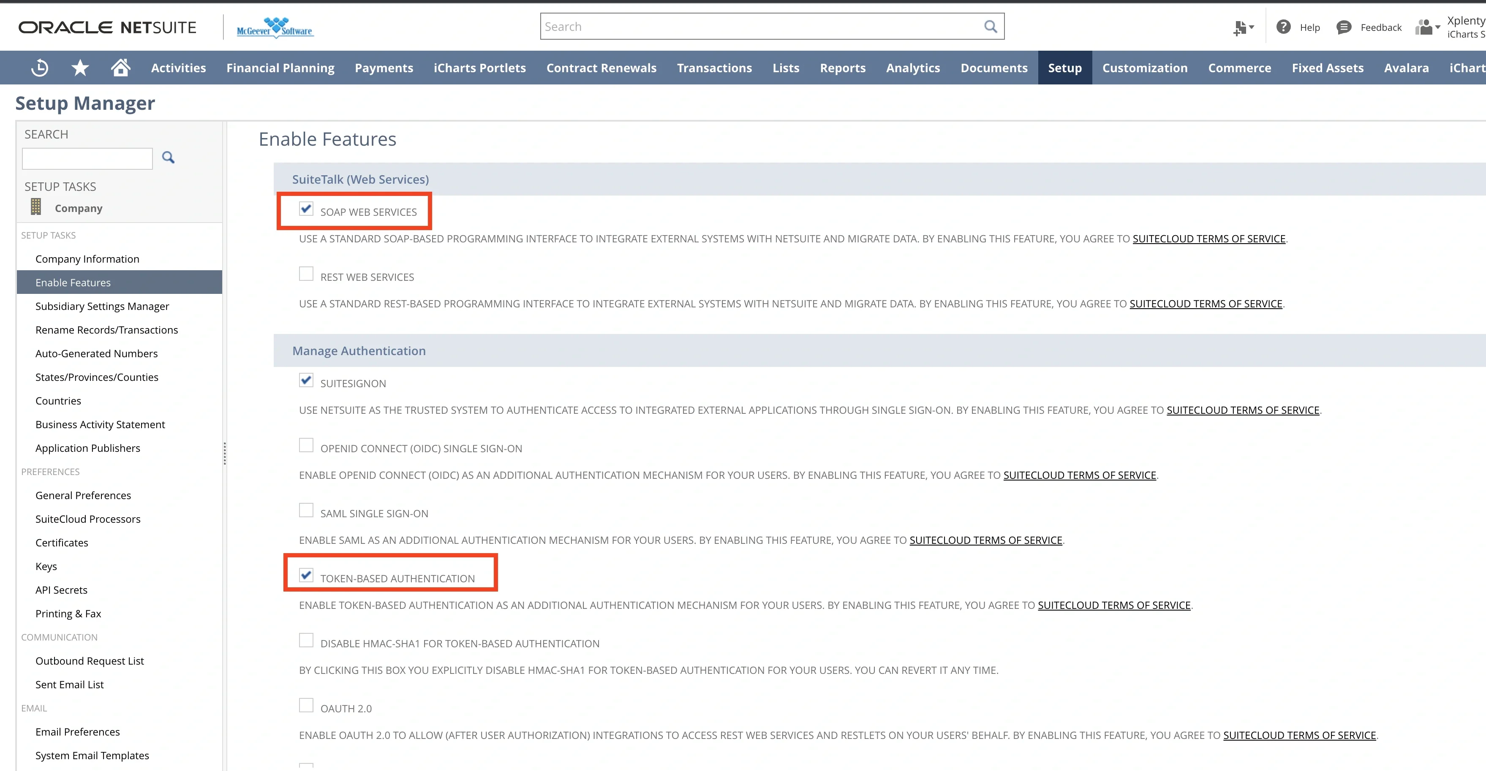Go to Home via house icon
This screenshot has width=1486, height=771.
(120, 68)
